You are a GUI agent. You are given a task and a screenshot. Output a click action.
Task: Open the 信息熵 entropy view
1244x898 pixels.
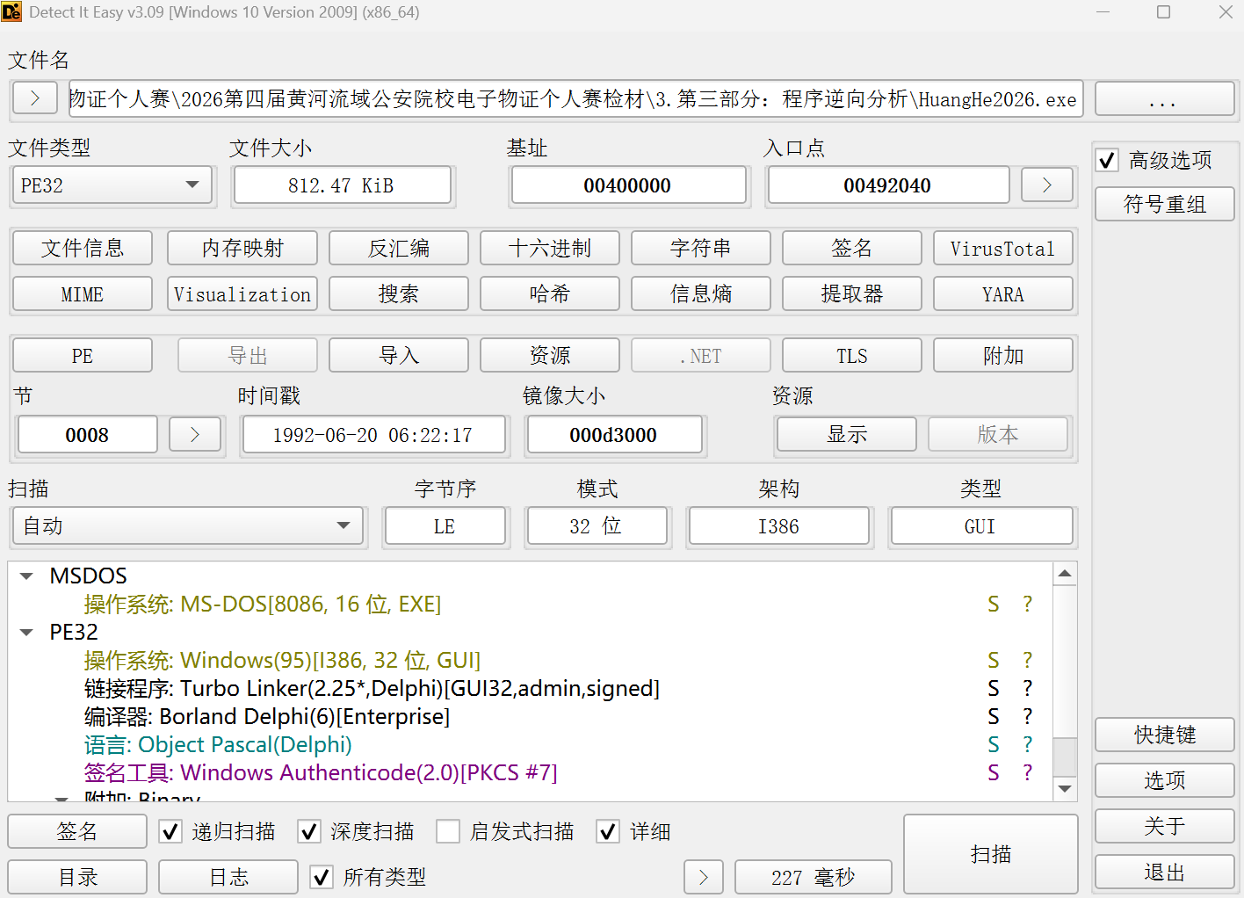701,293
